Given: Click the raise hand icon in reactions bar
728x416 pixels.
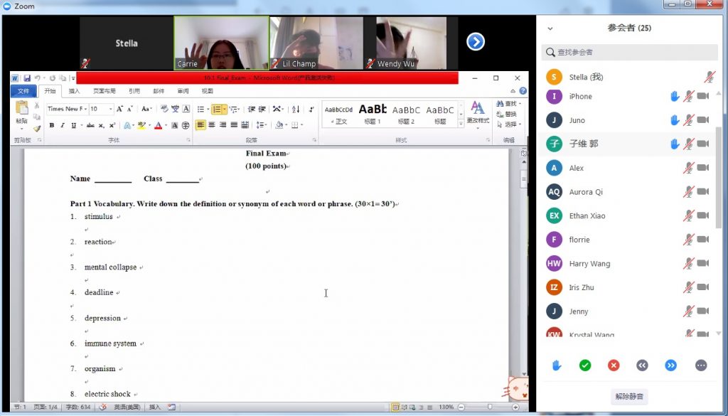Looking at the screenshot, I should [x=557, y=366].
